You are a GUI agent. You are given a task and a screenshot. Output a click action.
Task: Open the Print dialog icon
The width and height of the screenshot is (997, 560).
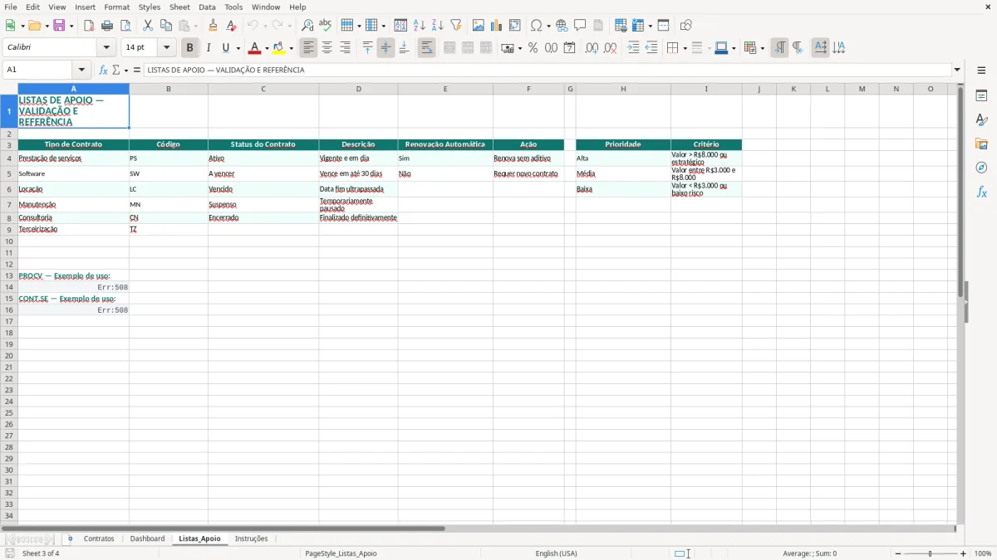pos(107,26)
